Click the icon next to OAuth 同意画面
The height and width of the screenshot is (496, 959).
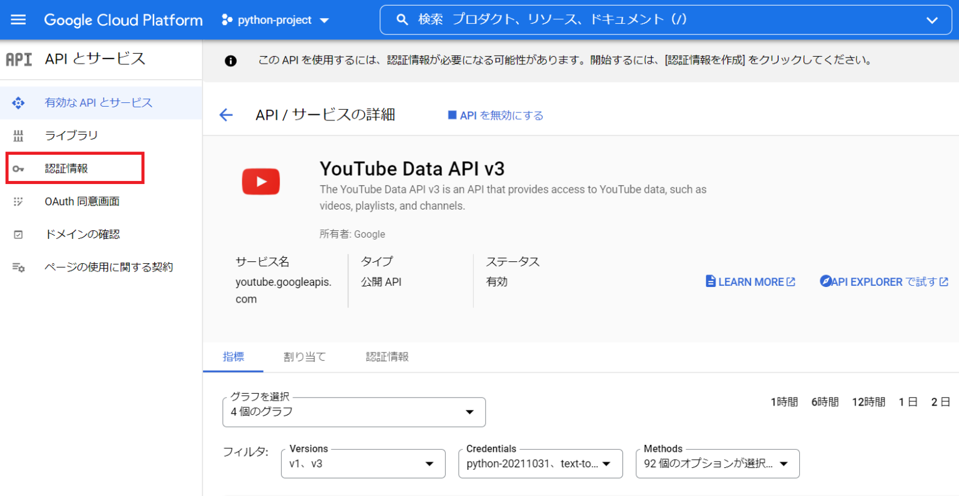point(19,201)
